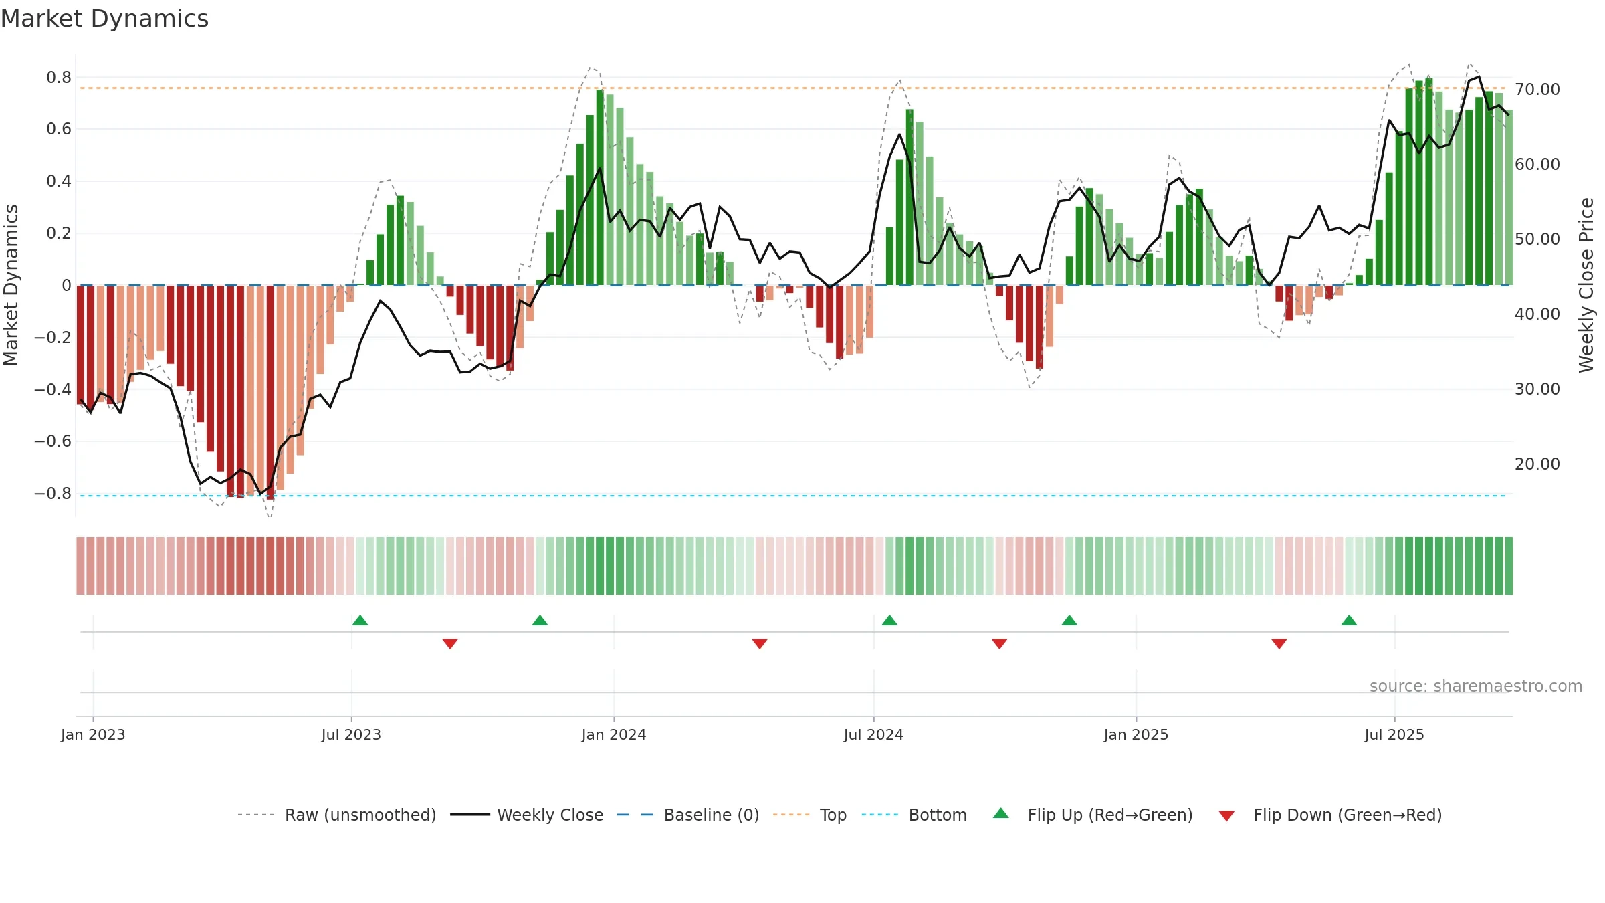Click the −0.6 left axis label

[53, 441]
